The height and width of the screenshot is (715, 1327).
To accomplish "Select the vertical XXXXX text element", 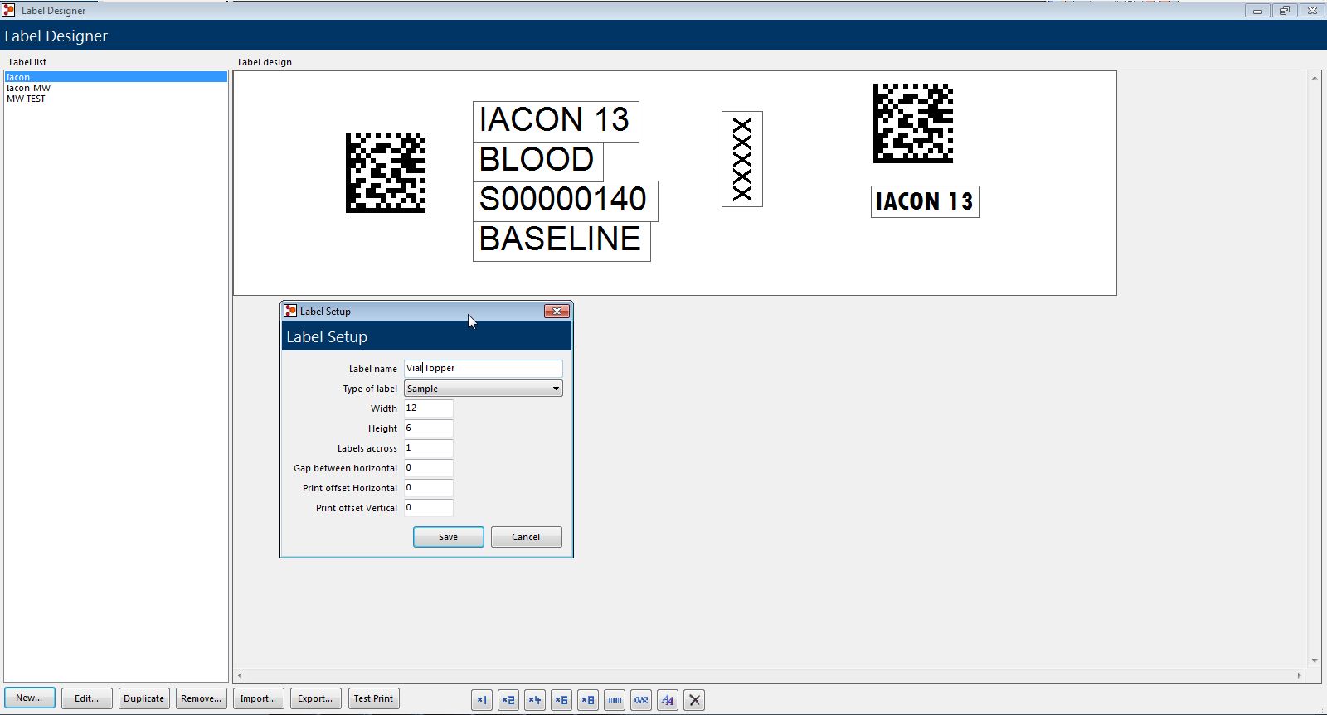I will [742, 159].
